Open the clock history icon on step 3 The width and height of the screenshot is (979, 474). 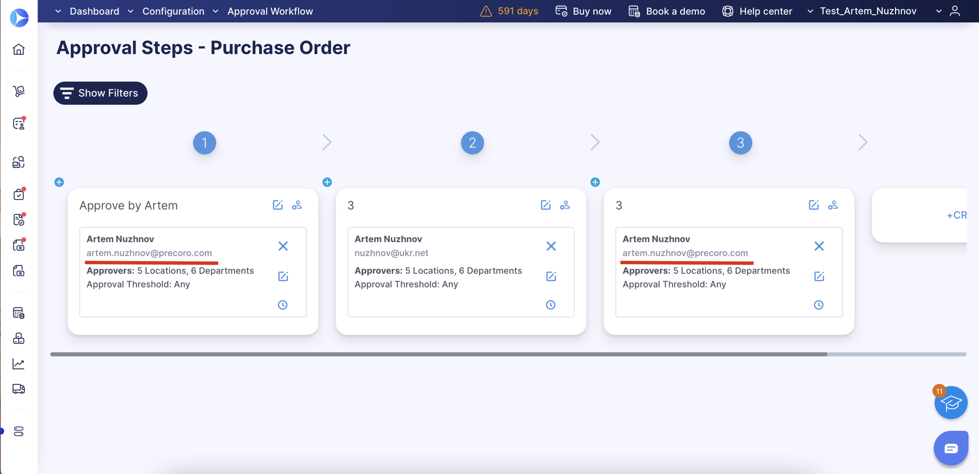[x=819, y=305]
